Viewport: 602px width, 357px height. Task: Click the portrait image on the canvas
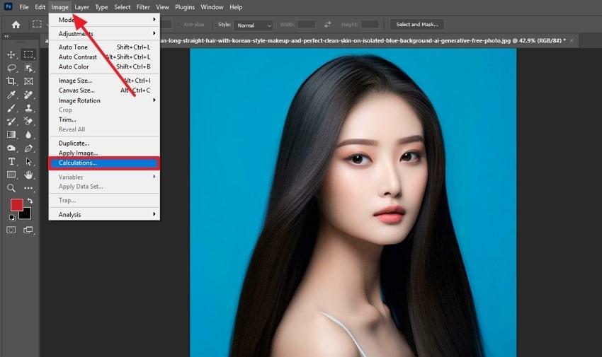click(353, 203)
